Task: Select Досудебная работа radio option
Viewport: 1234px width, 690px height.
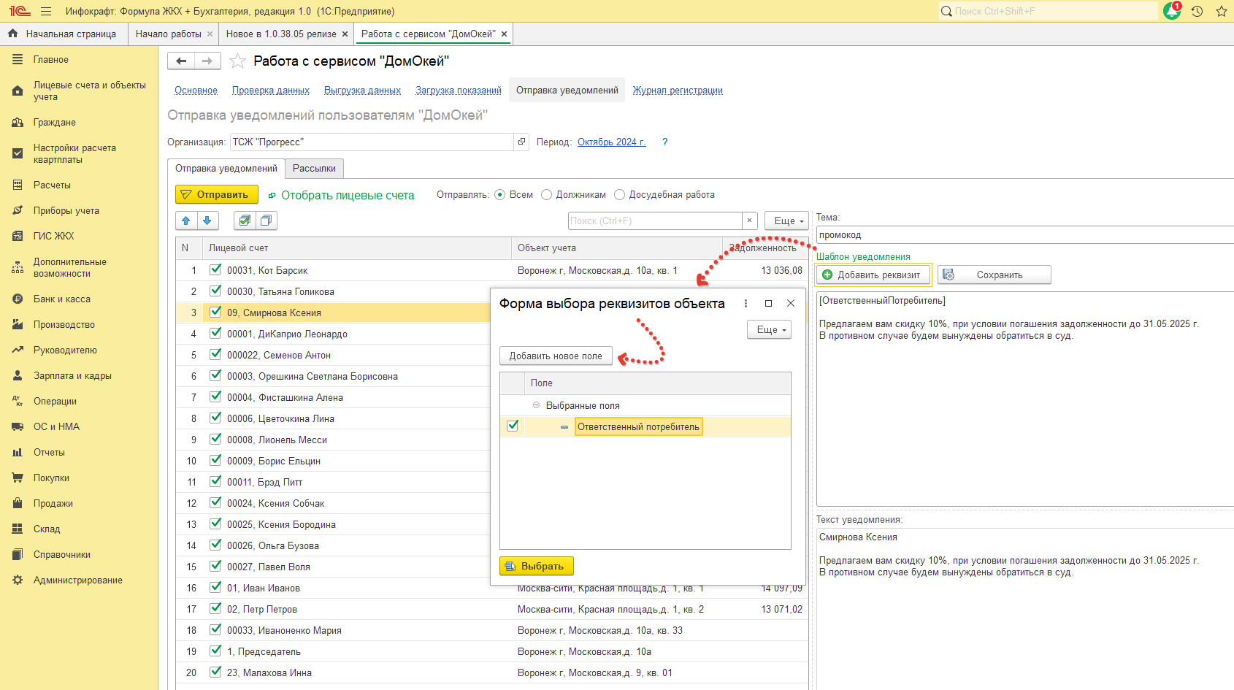Action: (x=620, y=195)
